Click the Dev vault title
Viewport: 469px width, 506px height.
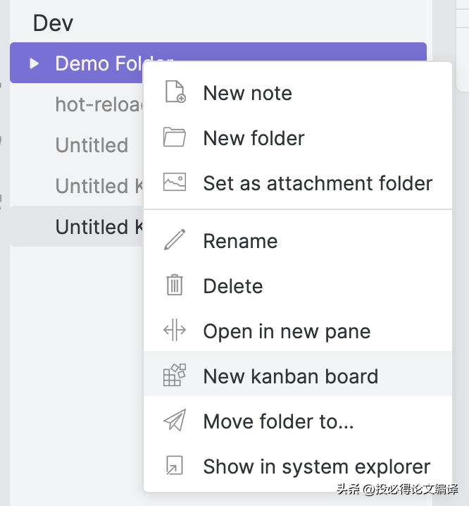pyautogui.click(x=54, y=23)
